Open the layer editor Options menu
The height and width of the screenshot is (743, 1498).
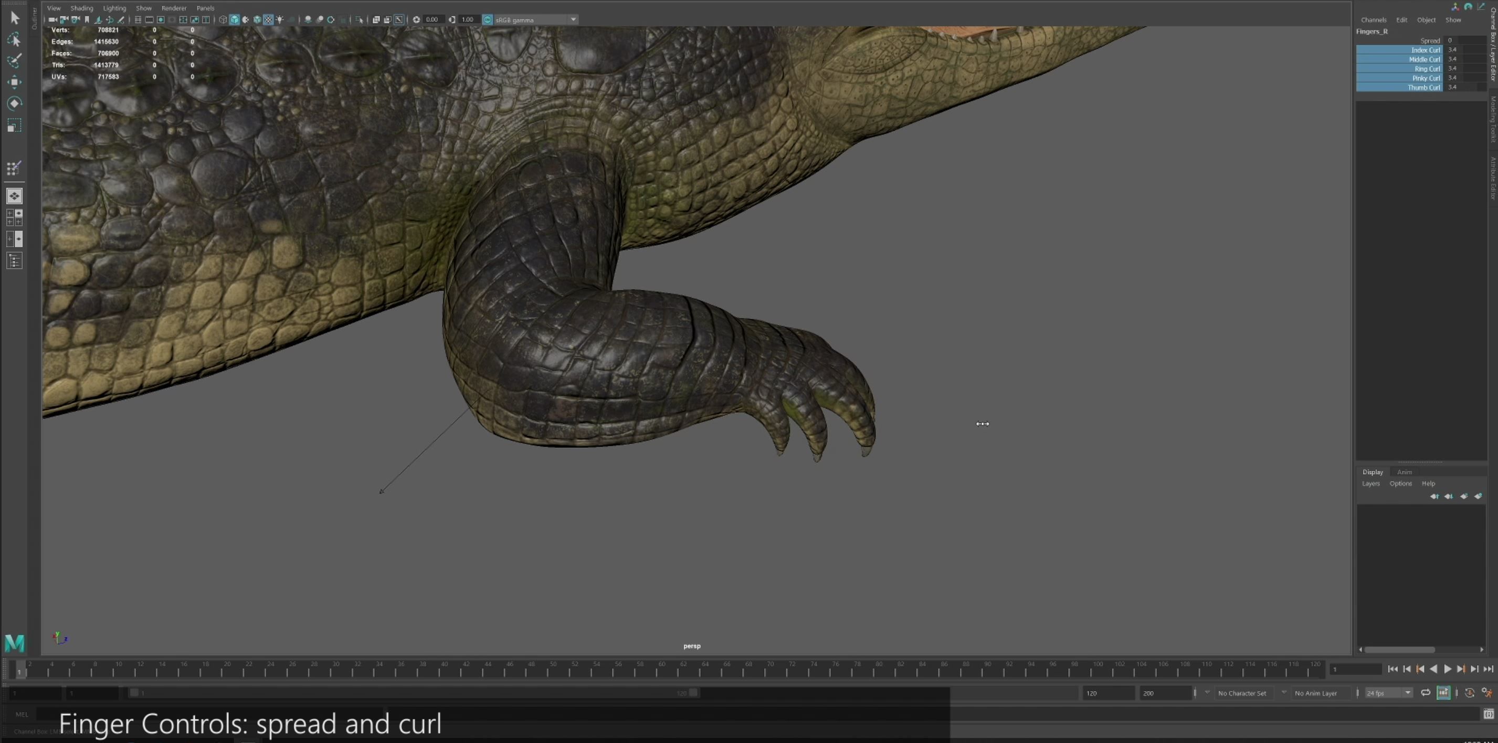[x=1400, y=484]
